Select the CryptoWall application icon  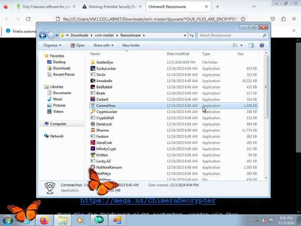coord(93,118)
